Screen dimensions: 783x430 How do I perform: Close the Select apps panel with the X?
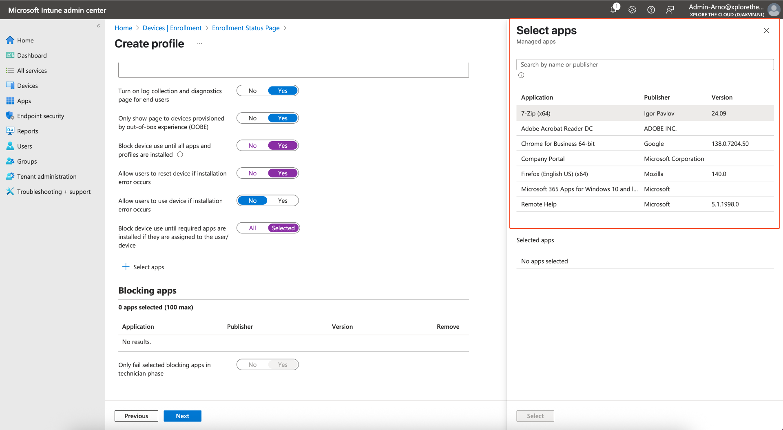coord(766,31)
